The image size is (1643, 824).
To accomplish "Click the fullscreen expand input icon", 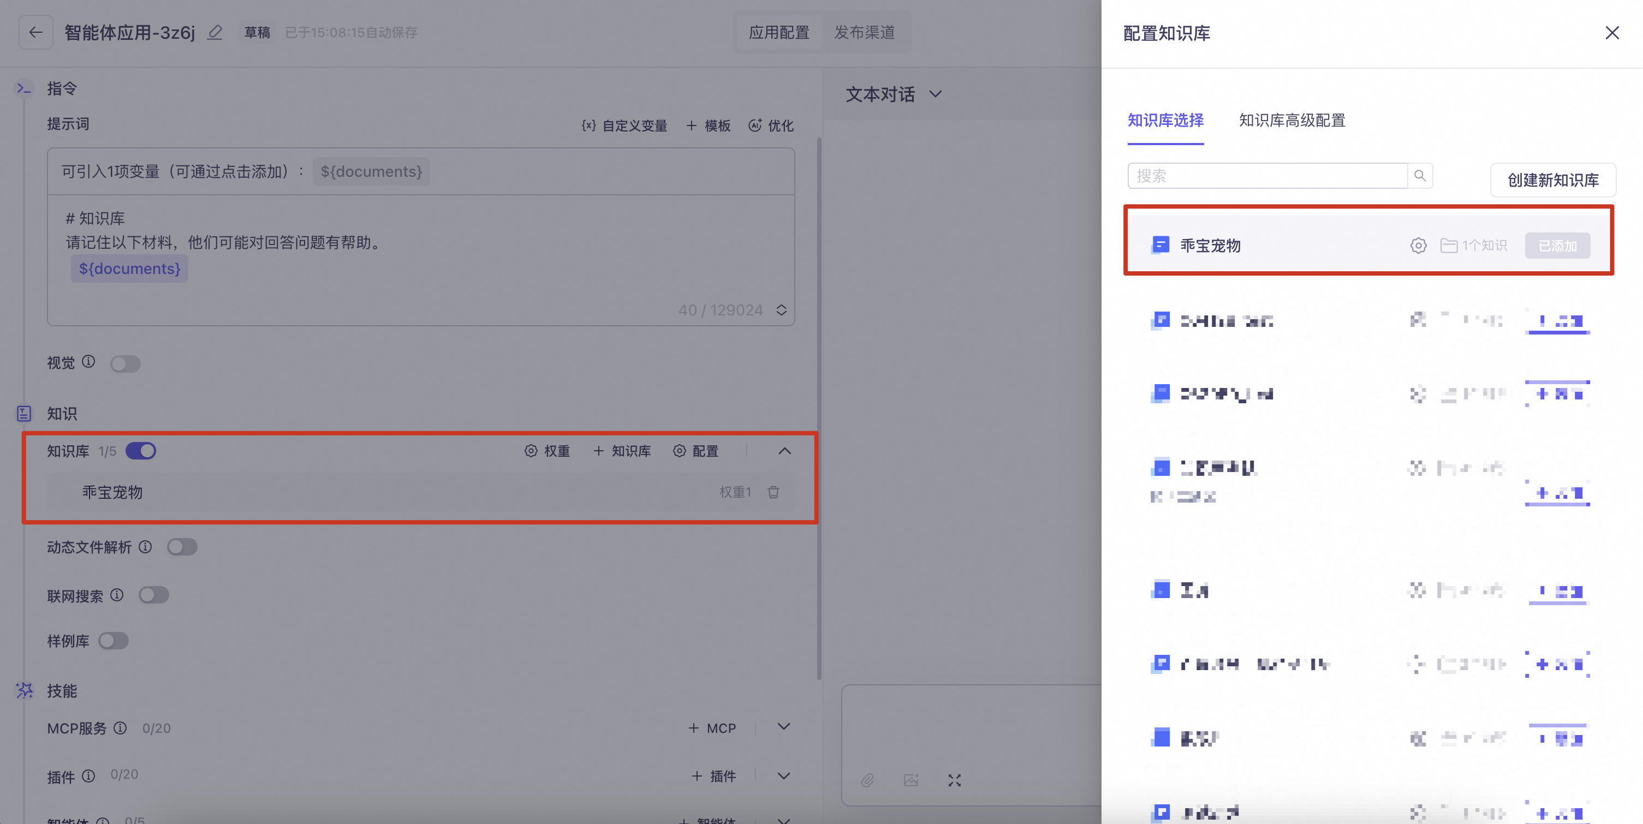I will pyautogui.click(x=954, y=780).
